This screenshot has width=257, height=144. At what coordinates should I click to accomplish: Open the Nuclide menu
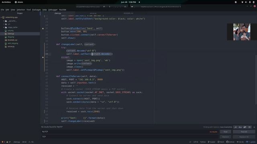(x=63, y=10)
